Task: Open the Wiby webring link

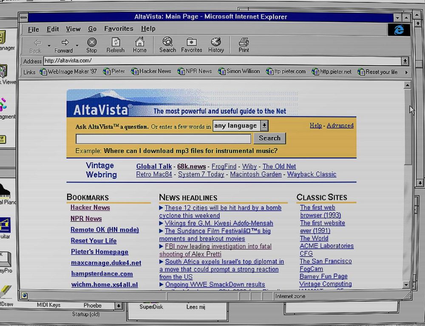Action: (x=249, y=166)
